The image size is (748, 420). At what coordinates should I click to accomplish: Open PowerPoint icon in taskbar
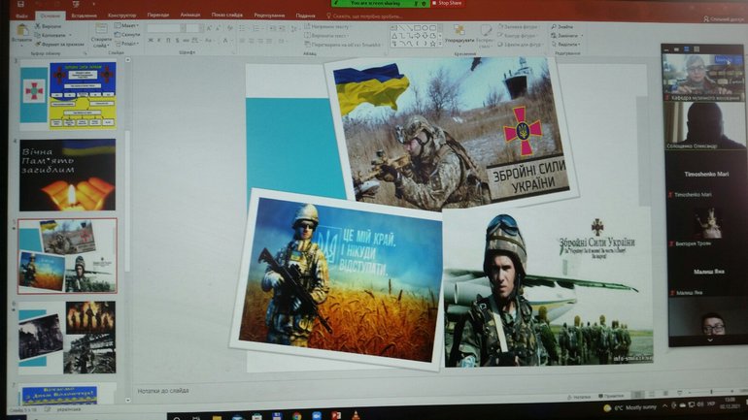click(336, 416)
